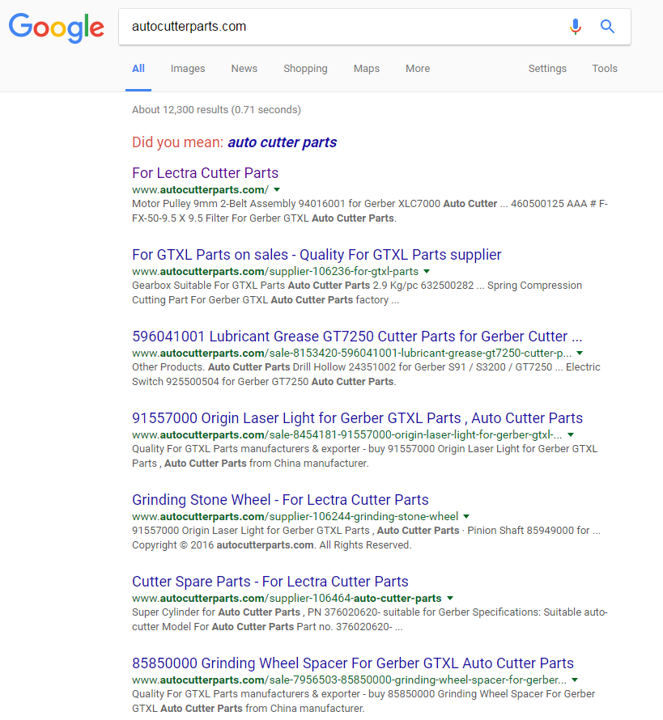Select the All tab
The image size is (663, 720).
click(138, 69)
